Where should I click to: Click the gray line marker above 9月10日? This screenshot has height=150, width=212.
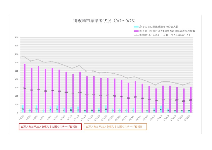pos(79,66)
